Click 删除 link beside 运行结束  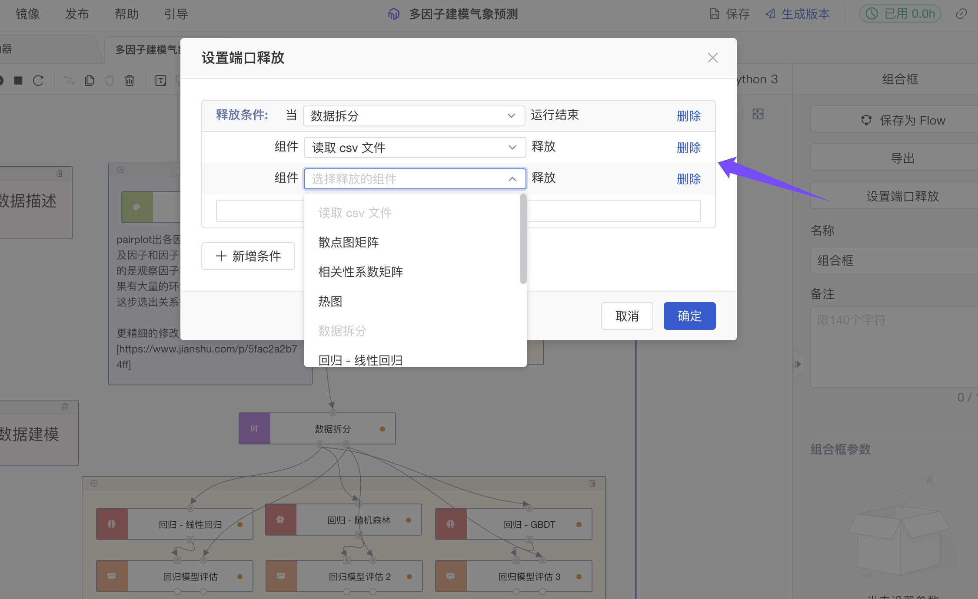(689, 116)
